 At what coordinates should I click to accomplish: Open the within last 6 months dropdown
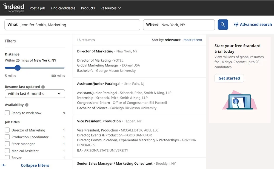(35, 94)
